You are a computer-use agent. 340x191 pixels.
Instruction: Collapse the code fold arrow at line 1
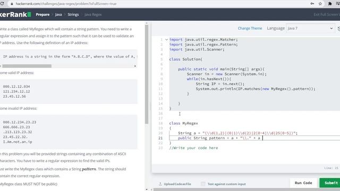point(166,39)
